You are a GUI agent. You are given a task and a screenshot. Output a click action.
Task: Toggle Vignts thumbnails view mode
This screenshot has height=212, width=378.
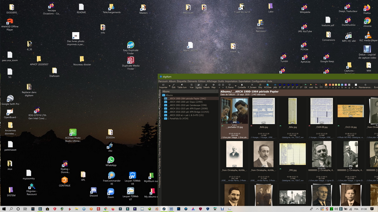[x=198, y=86]
